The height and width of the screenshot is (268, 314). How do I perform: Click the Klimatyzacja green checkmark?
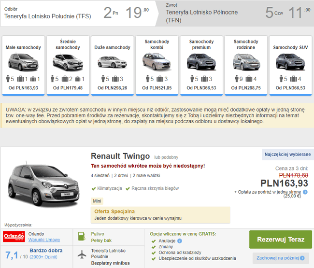pos(93,188)
